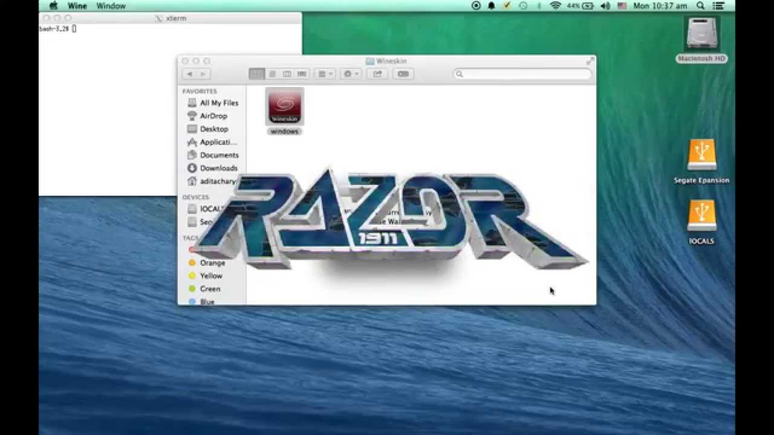Open the Wine menu
This screenshot has height=435, width=774.
[x=77, y=6]
